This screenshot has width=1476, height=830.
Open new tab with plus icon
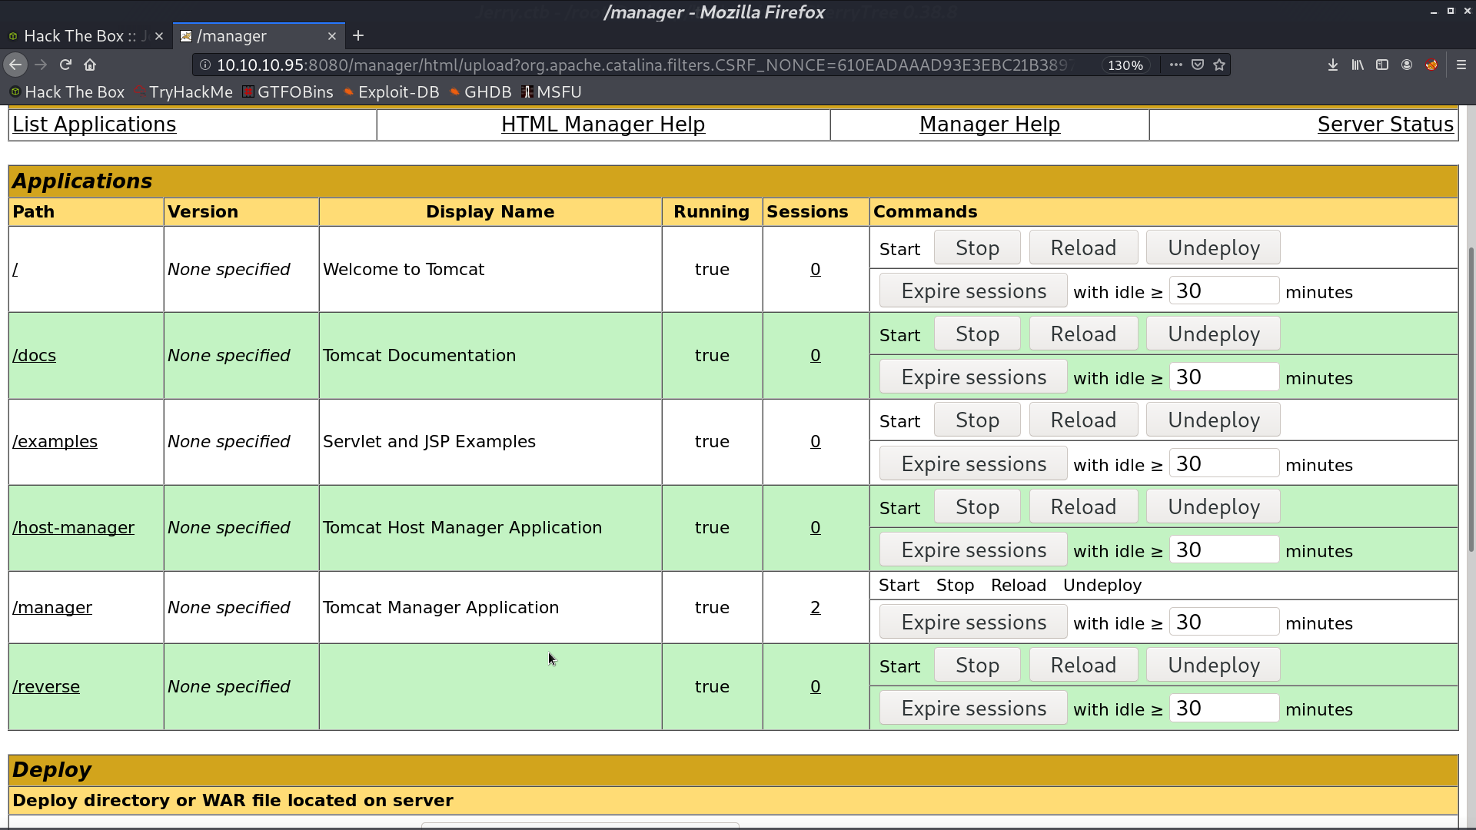coord(358,36)
